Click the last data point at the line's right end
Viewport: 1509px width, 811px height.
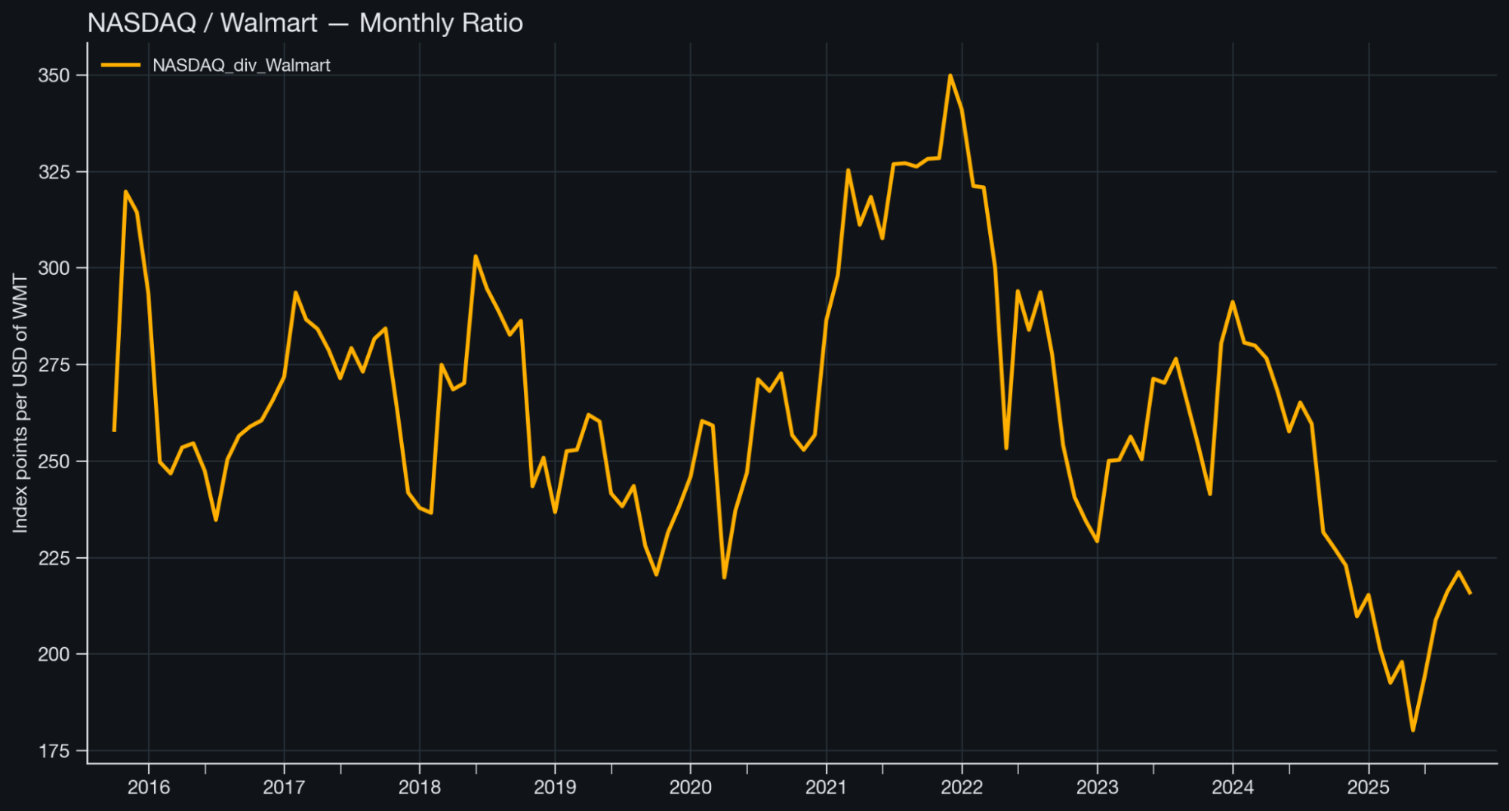1470,594
